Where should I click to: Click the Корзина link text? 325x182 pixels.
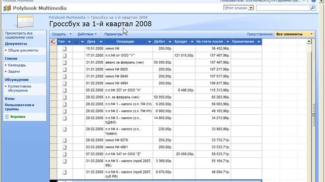18,117
